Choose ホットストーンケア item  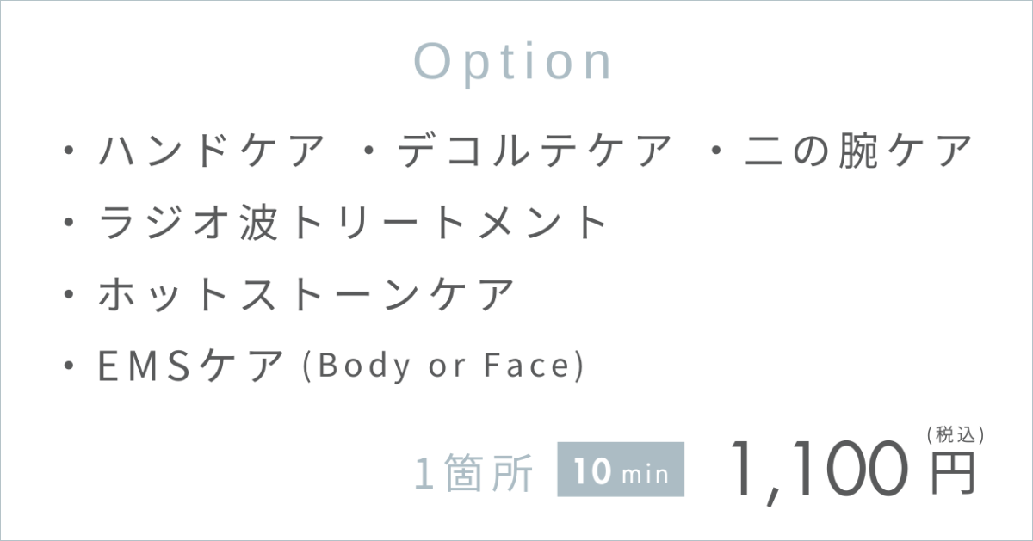tap(306, 295)
